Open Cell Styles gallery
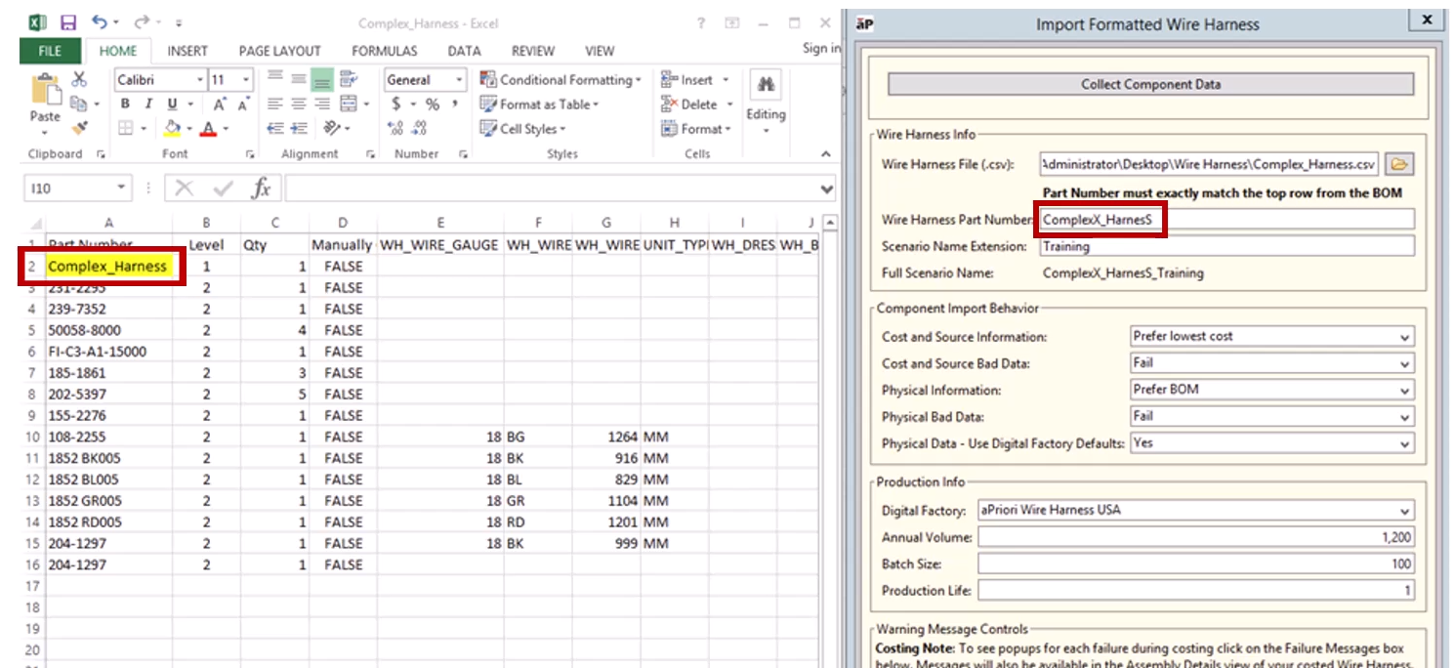 pyautogui.click(x=522, y=129)
